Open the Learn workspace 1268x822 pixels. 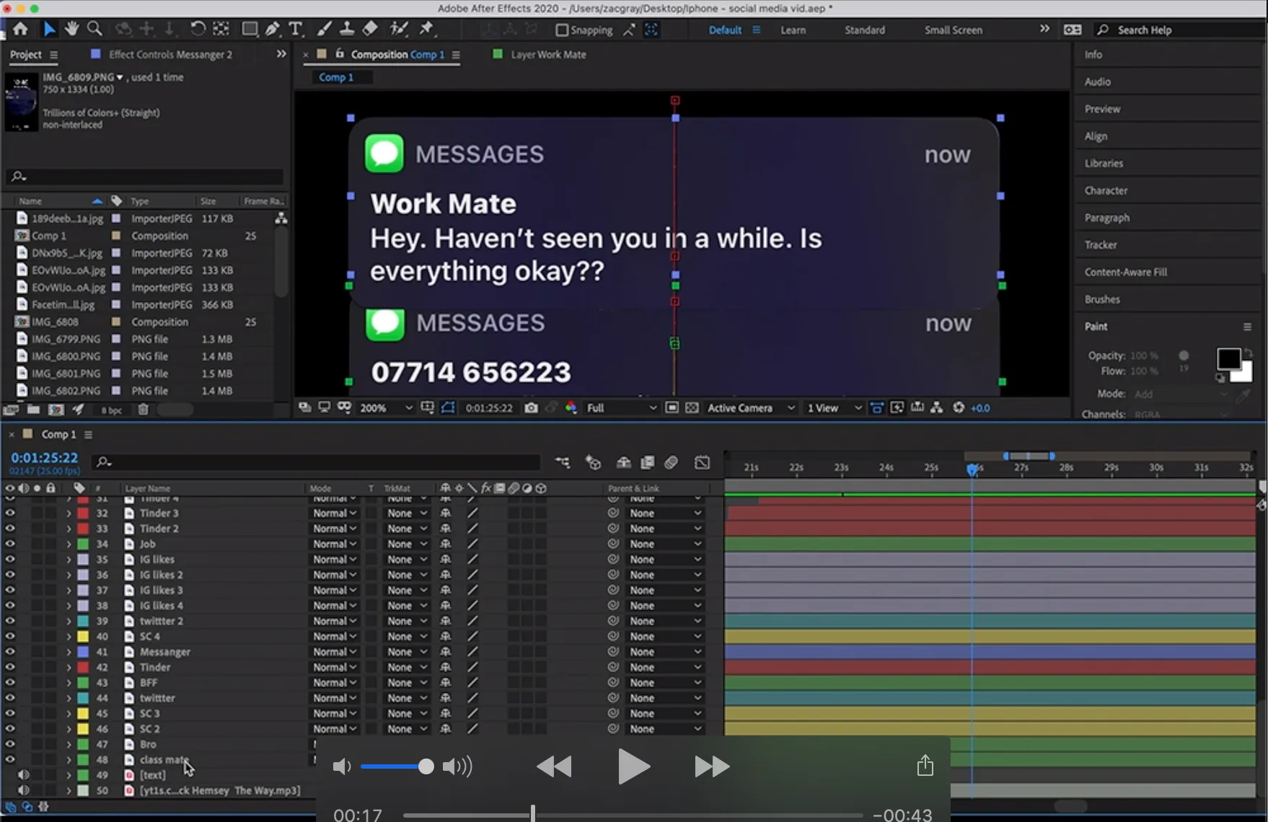click(793, 30)
